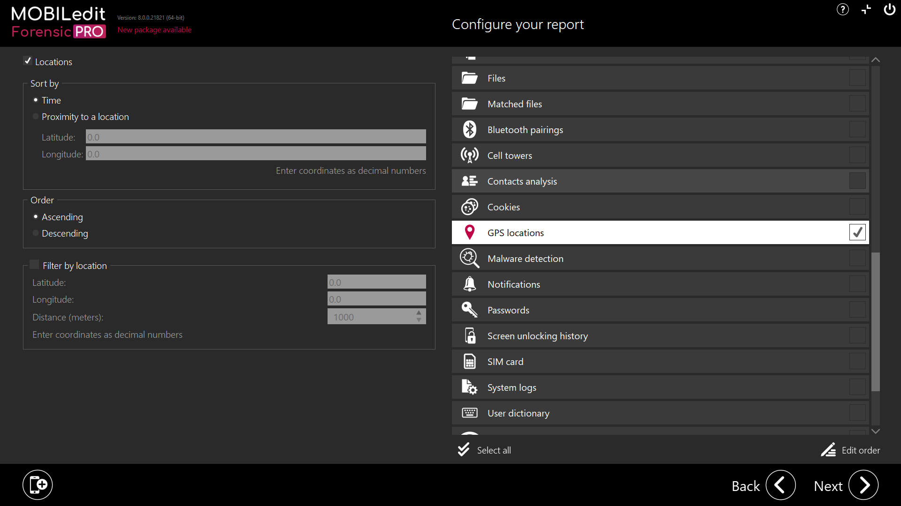Click the power quit icon
901x506 pixels.
click(889, 9)
